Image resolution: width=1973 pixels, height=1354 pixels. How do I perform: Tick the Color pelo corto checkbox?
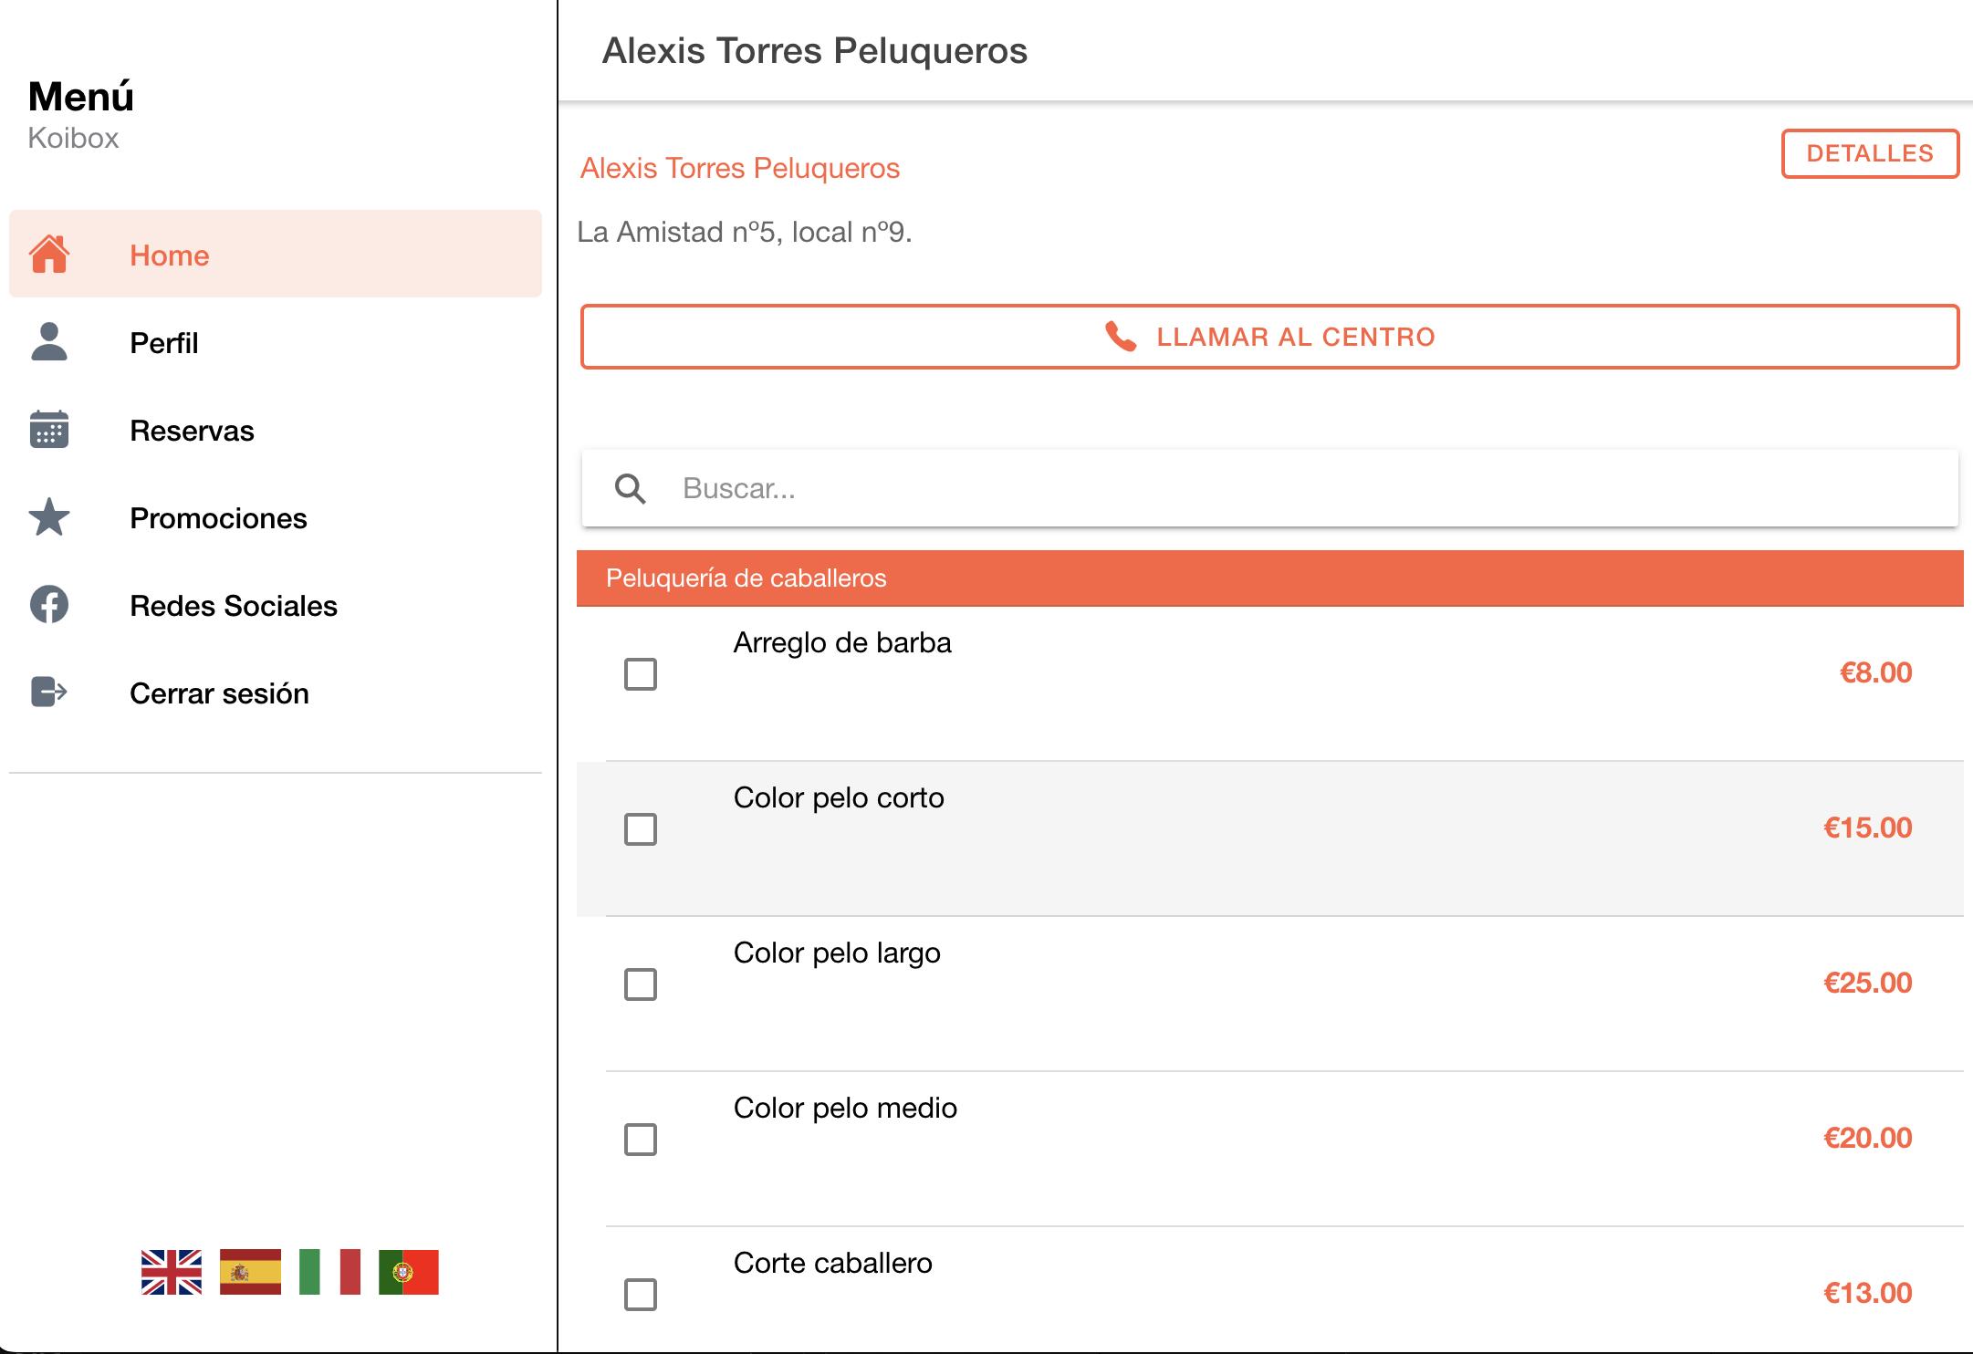tap(641, 829)
